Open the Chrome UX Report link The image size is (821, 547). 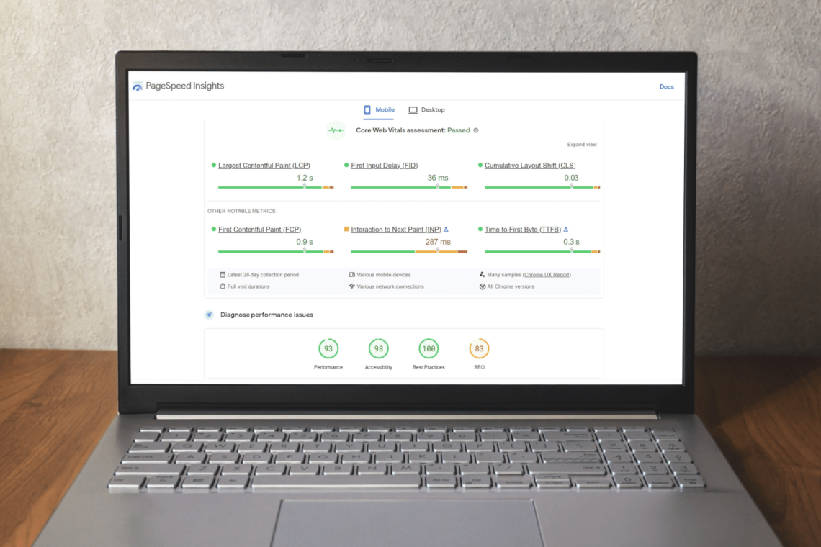tap(547, 275)
